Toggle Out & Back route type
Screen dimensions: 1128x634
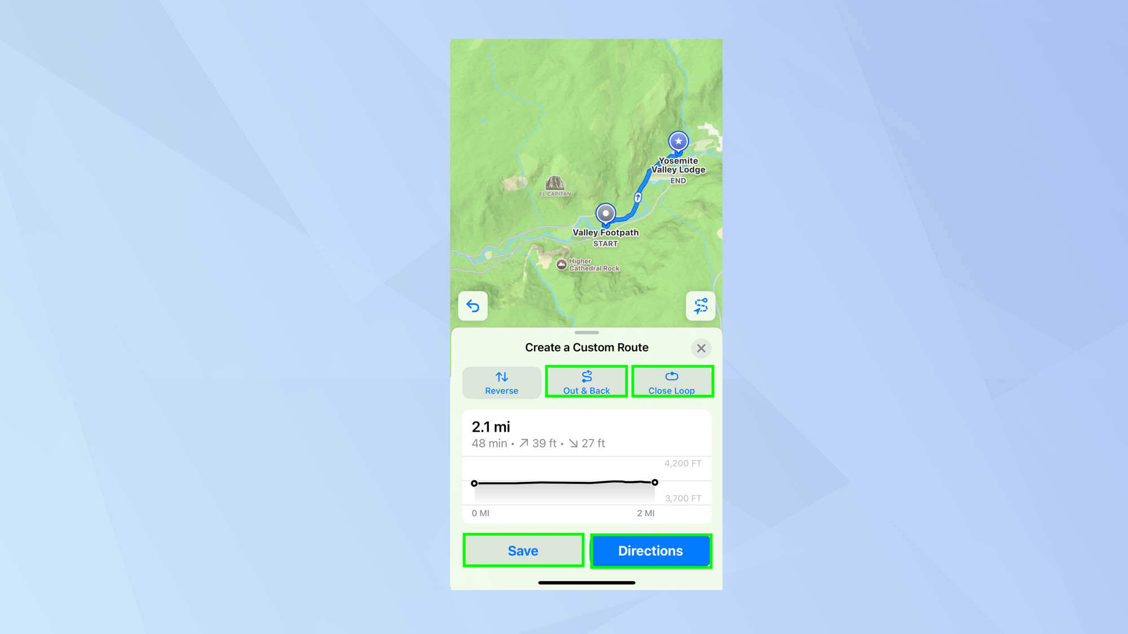point(587,382)
